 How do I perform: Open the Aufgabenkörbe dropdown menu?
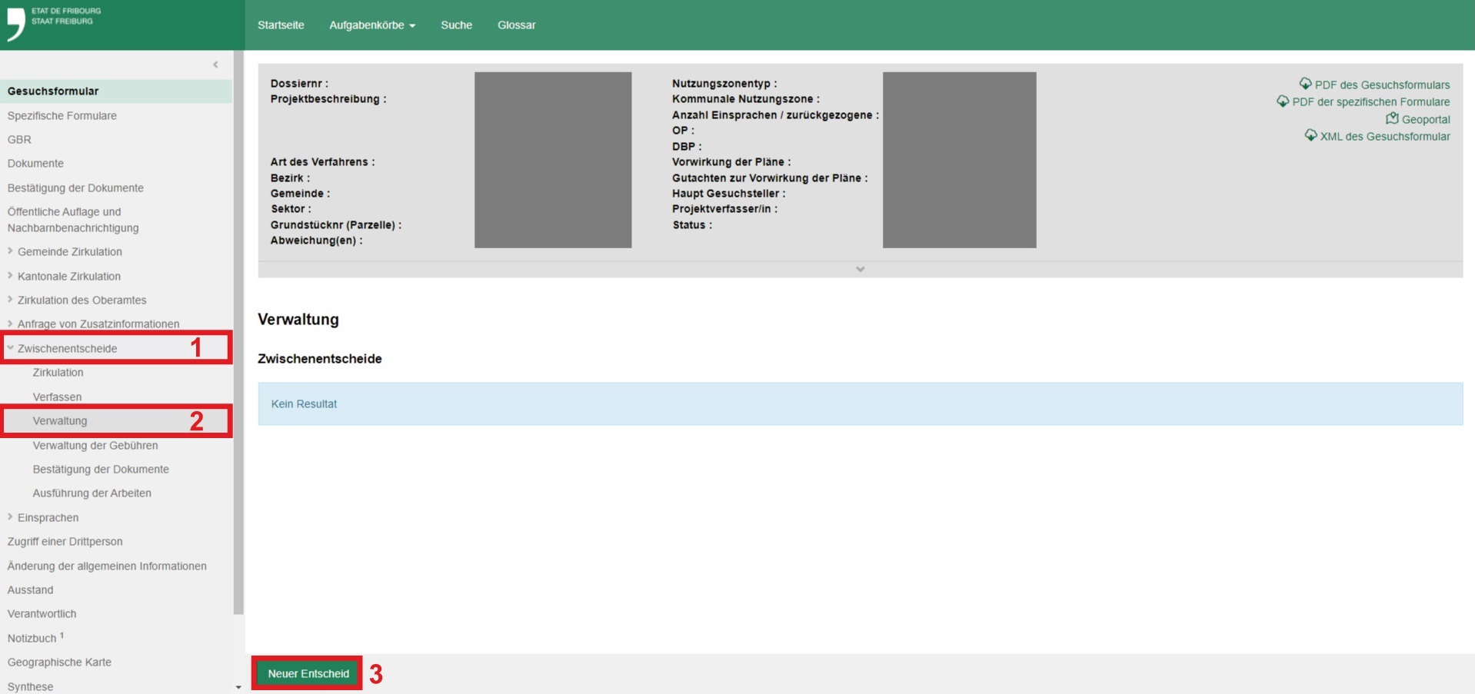pos(372,25)
